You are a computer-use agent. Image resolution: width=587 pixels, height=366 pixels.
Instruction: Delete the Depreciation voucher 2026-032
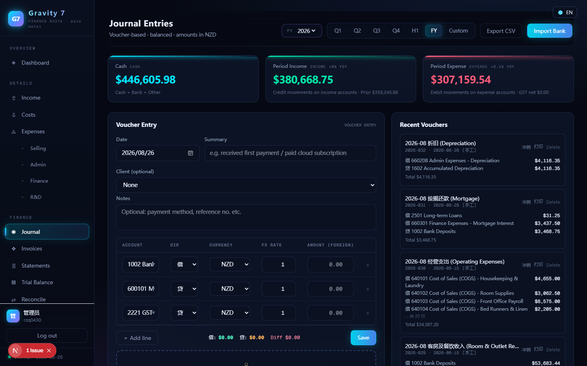[x=553, y=147]
